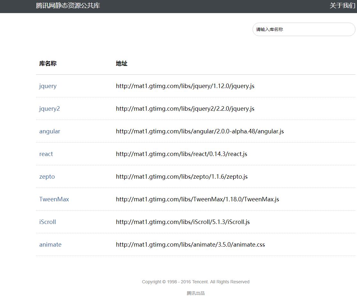Open the react library entry
The width and height of the screenshot is (357, 298).
click(46, 154)
